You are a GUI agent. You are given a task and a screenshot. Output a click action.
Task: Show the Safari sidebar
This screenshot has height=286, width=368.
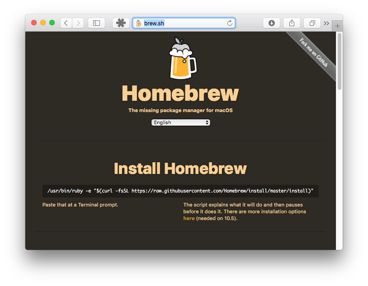click(96, 23)
